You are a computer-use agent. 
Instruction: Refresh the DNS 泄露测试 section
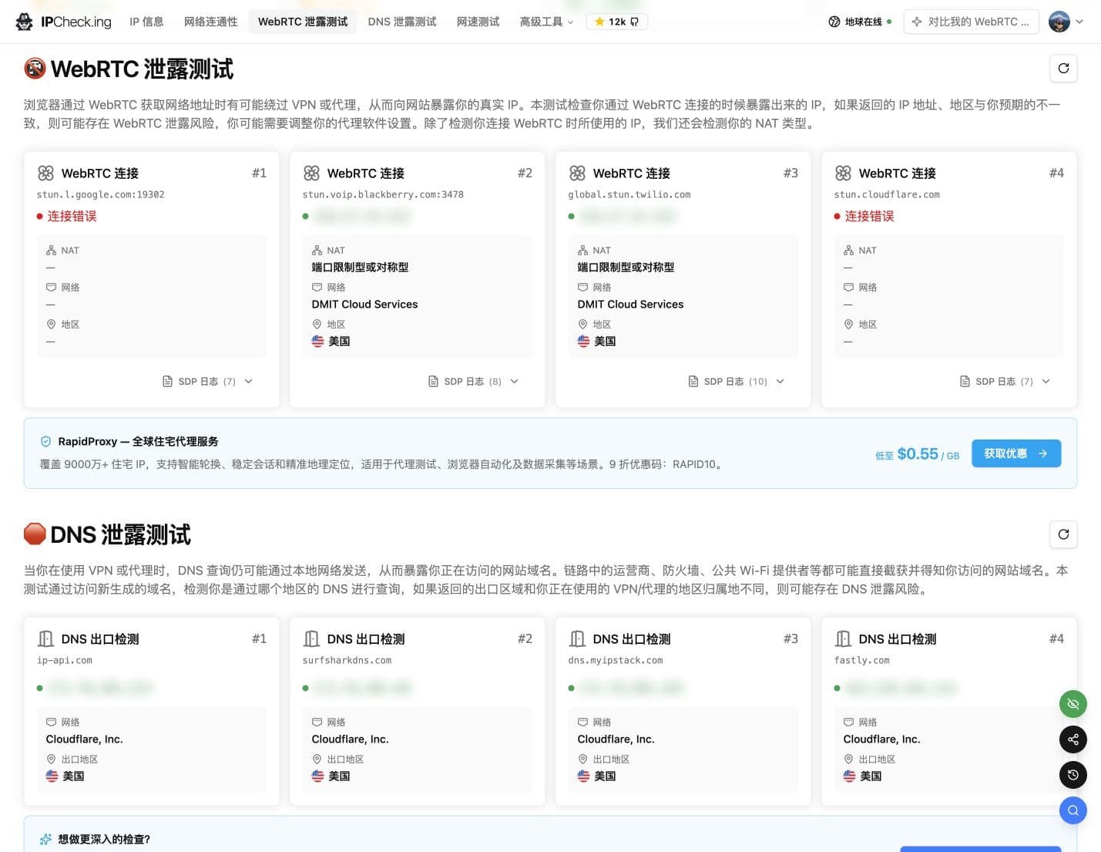(1063, 534)
